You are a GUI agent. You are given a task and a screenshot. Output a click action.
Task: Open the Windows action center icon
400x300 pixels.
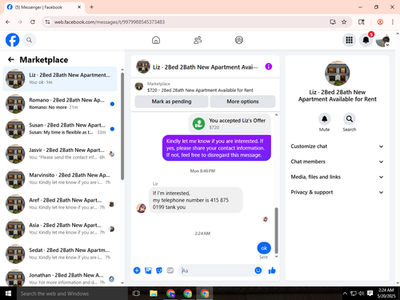370,294
